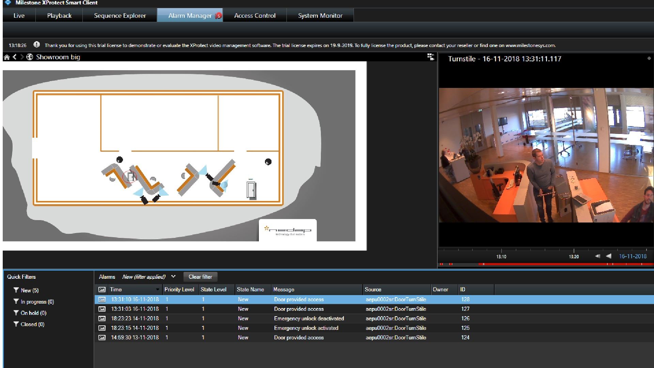Click the image icon of alarm 127 row
Viewport: 654px width, 368px height.
[102, 309]
